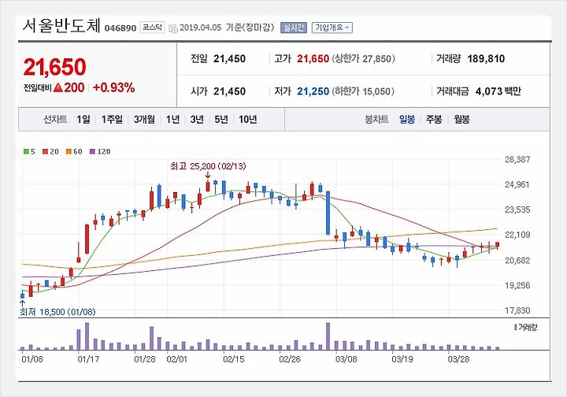Click the 최고 25,200 (02/13) high label
The image size is (567, 397).
208,166
